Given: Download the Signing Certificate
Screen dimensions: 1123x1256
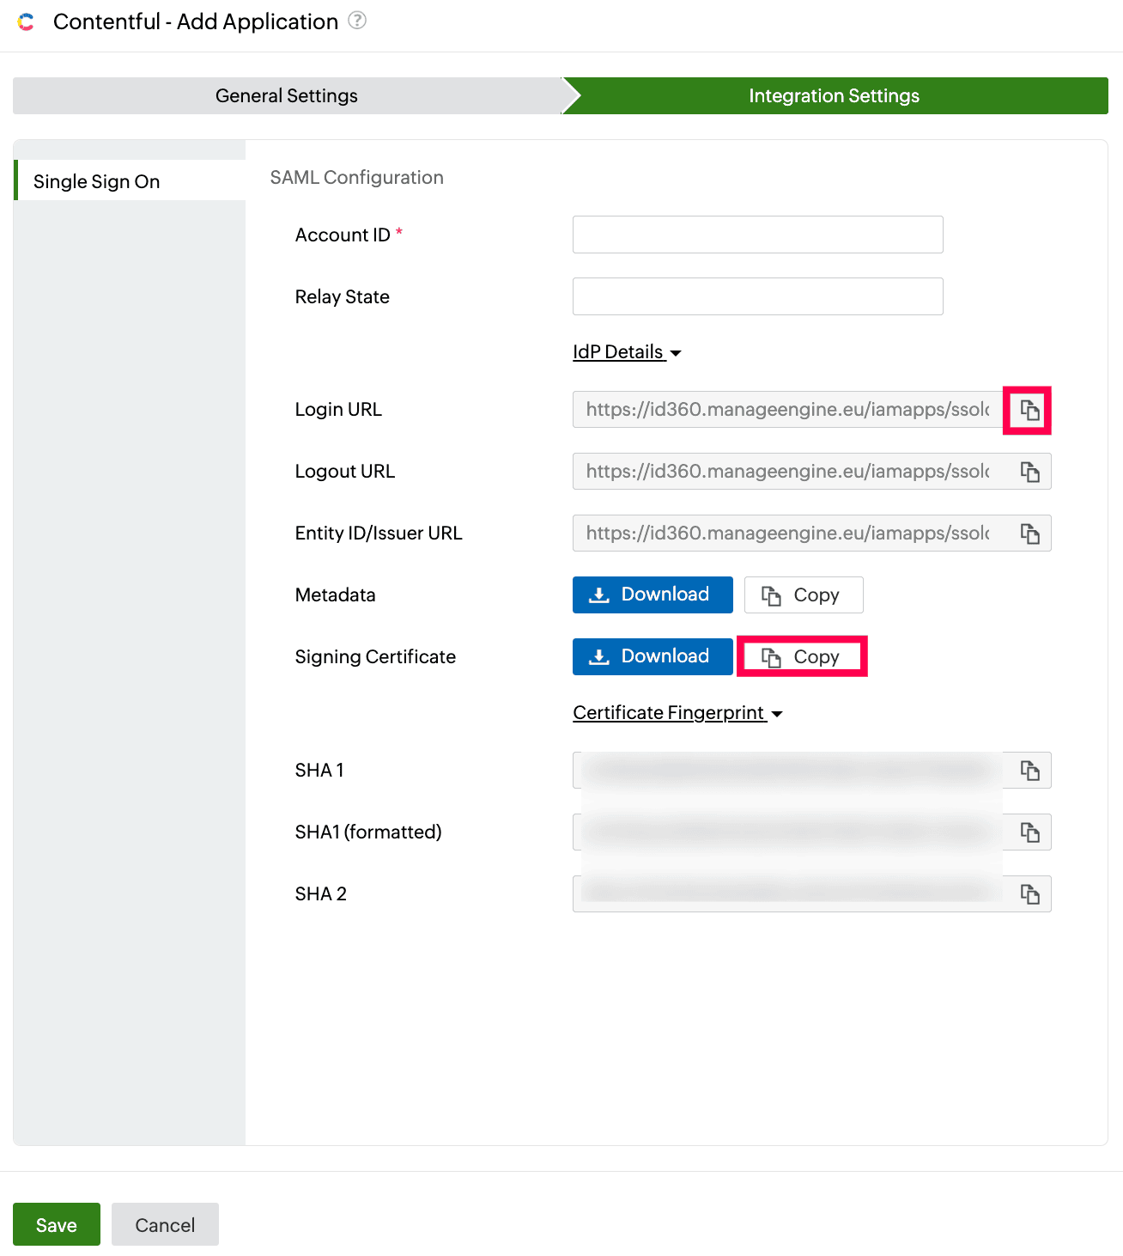Looking at the screenshot, I should 653,656.
